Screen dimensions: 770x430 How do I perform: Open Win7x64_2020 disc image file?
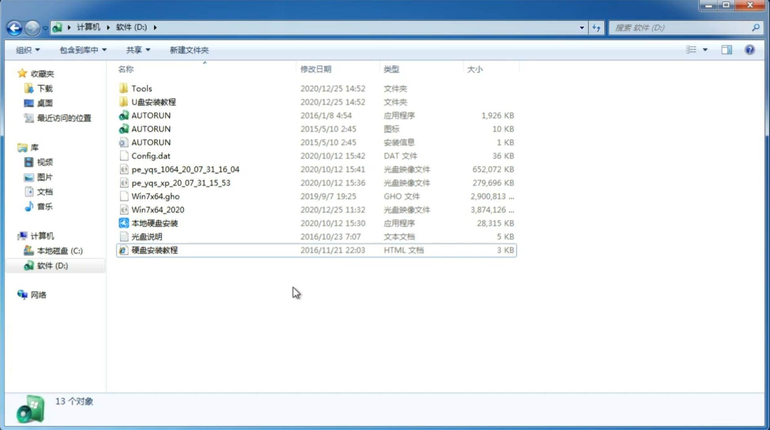tap(157, 210)
